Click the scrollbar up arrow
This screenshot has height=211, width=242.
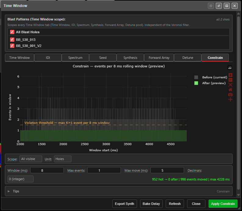coord(238,14)
